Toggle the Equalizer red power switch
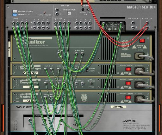Image resolution: width=162 pixels, height=135 pixels. coord(142,41)
